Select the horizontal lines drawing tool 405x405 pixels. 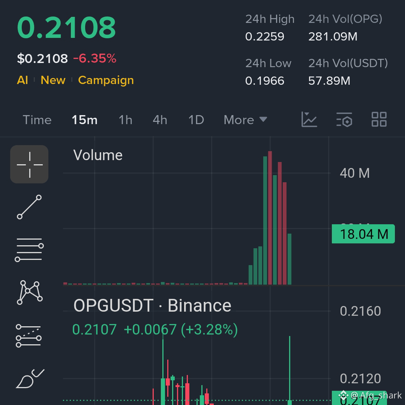(29, 249)
